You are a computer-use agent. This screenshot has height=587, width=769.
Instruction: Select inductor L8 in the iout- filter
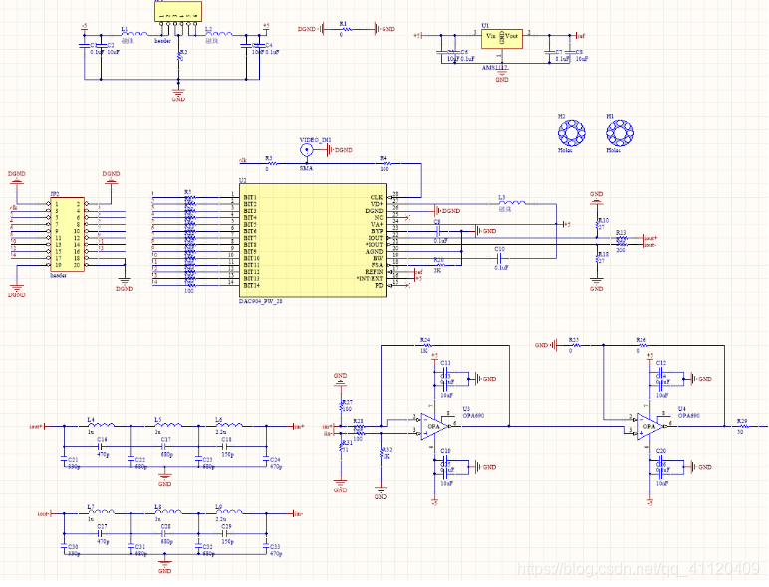point(168,512)
